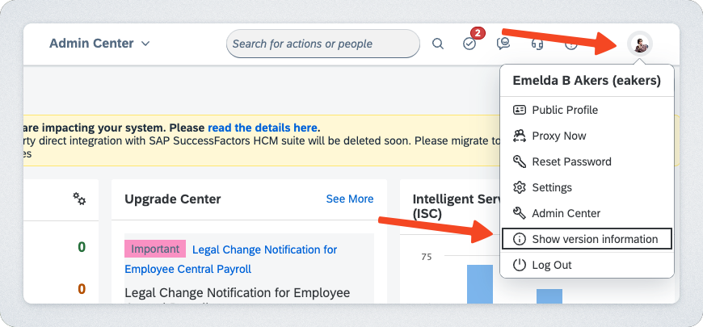Click the See More link
Viewport: 703px width, 327px height.
(x=349, y=199)
